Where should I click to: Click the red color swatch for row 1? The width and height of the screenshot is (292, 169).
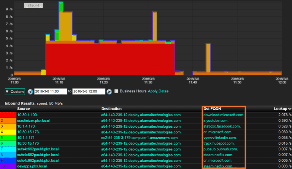[x=8, y=114]
